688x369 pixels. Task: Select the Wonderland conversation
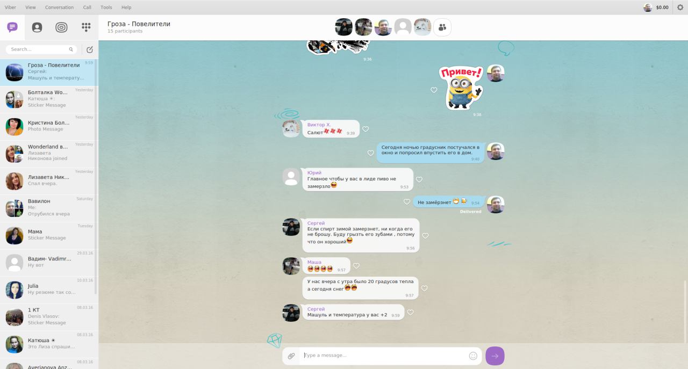coord(47,154)
